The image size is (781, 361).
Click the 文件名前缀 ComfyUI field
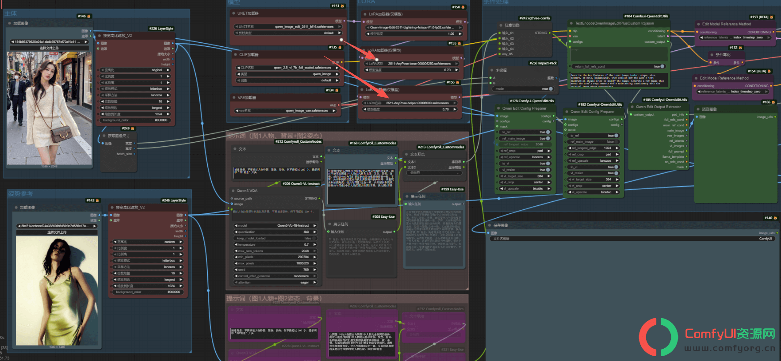(x=632, y=239)
